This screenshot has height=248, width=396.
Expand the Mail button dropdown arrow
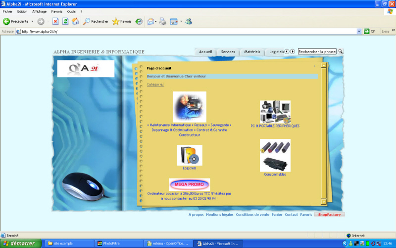click(155, 21)
